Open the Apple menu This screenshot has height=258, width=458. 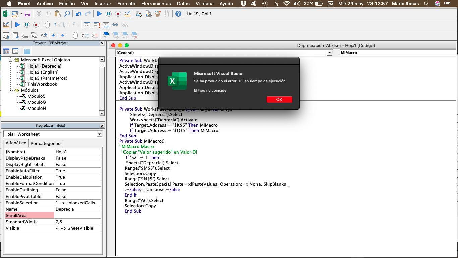9,4
